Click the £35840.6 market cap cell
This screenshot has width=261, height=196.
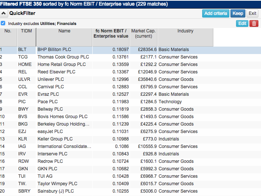tap(147, 79)
